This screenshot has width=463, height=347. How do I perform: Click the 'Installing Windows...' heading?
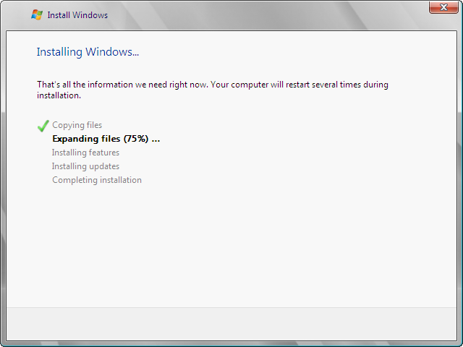pyautogui.click(x=88, y=52)
